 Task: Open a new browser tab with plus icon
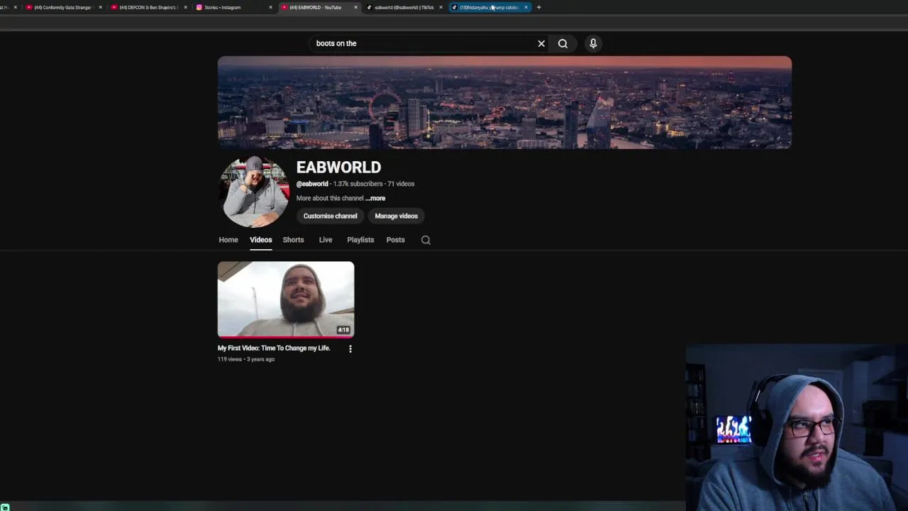coord(538,7)
